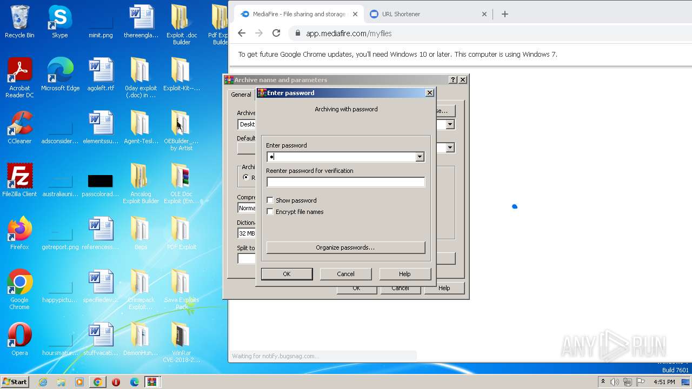Select the archive format radio button
Image resolution: width=692 pixels, height=389 pixels.
[246, 177]
